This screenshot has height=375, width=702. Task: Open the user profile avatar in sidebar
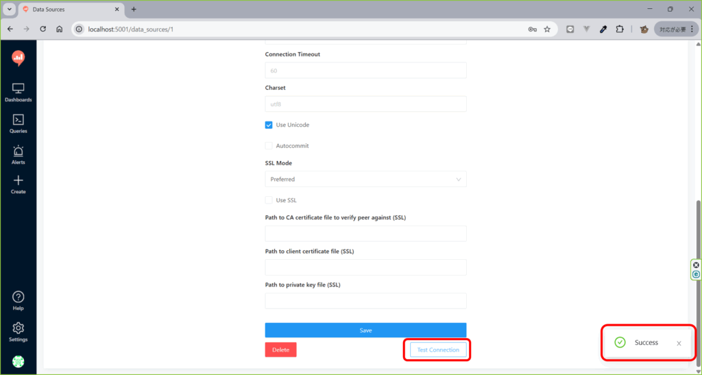(19, 361)
